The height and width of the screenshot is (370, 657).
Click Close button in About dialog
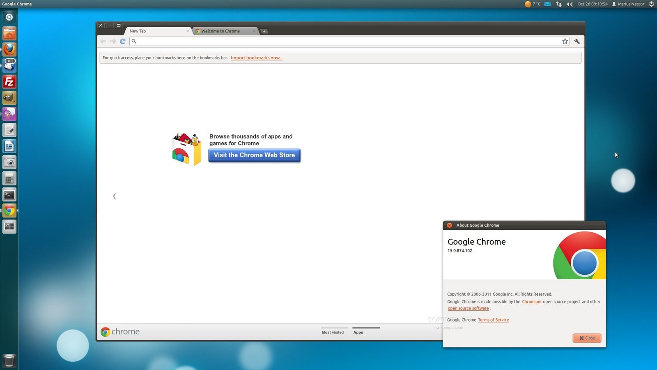[x=587, y=338]
